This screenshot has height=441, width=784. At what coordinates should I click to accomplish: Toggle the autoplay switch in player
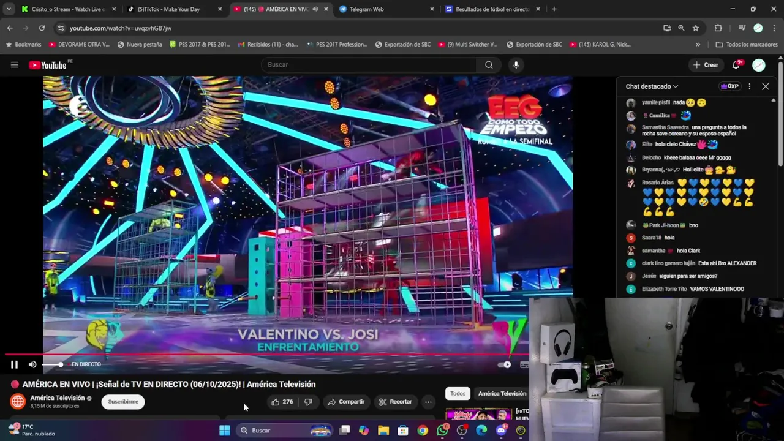point(504,364)
